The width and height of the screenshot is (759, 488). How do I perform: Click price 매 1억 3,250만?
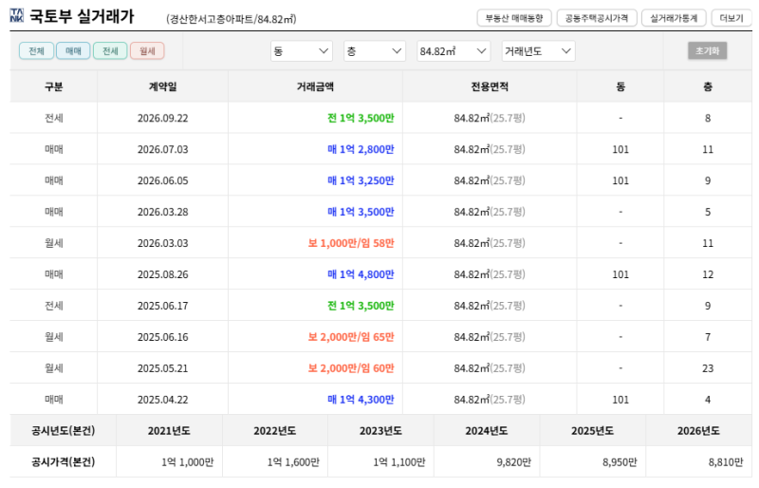point(361,180)
